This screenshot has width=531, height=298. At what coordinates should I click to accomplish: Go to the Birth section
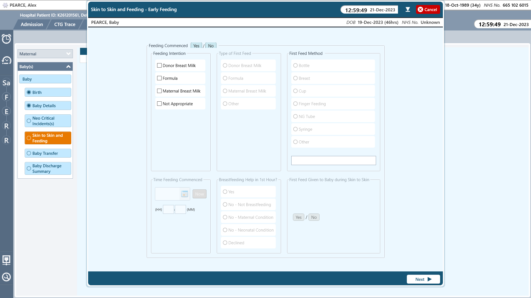coord(48,92)
